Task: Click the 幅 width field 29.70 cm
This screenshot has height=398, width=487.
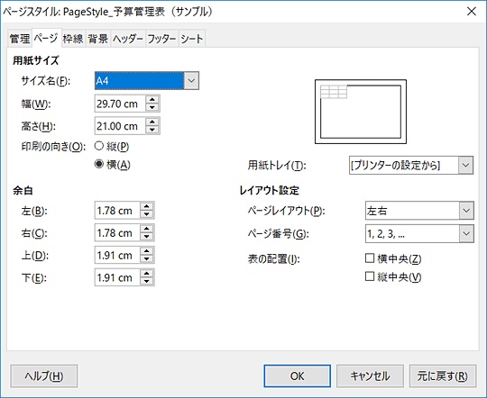Action: [120, 104]
